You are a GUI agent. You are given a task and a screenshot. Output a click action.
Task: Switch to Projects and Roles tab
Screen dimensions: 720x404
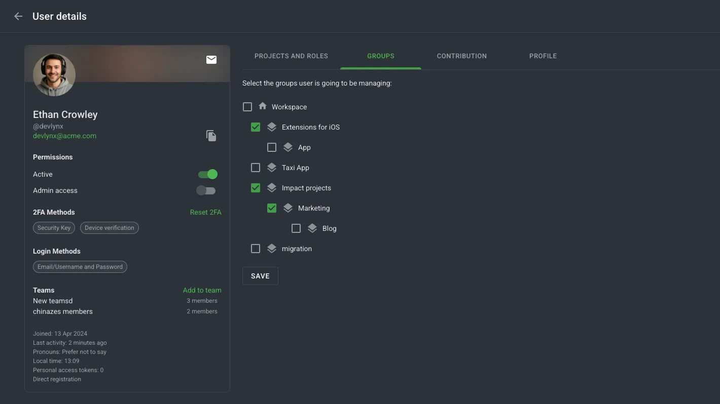pyautogui.click(x=291, y=56)
